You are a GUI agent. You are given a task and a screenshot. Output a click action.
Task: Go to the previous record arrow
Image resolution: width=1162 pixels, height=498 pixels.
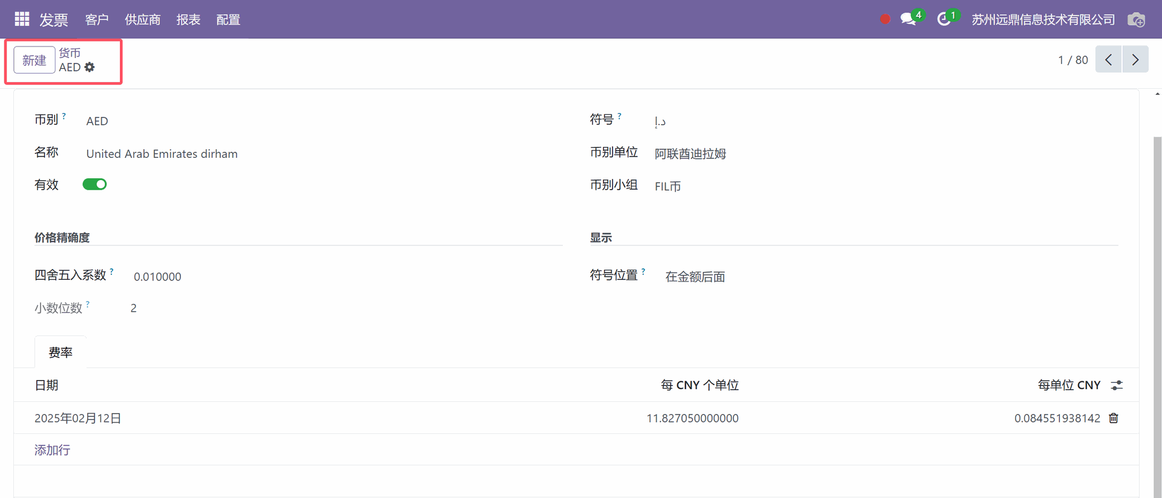pos(1108,60)
